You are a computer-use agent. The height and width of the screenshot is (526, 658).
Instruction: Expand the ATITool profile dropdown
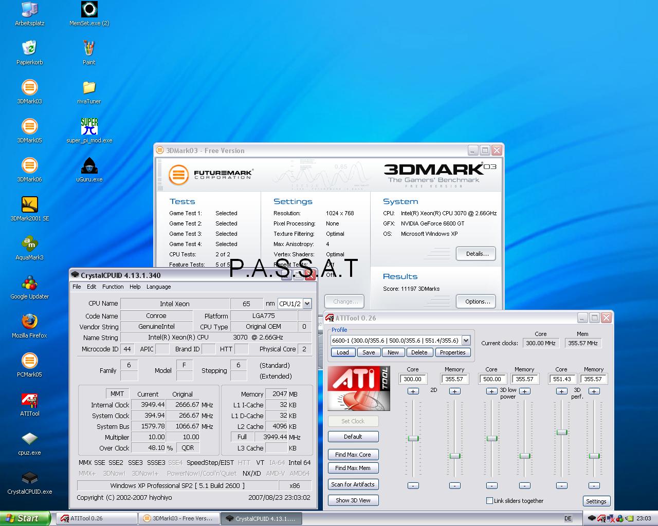tap(466, 341)
